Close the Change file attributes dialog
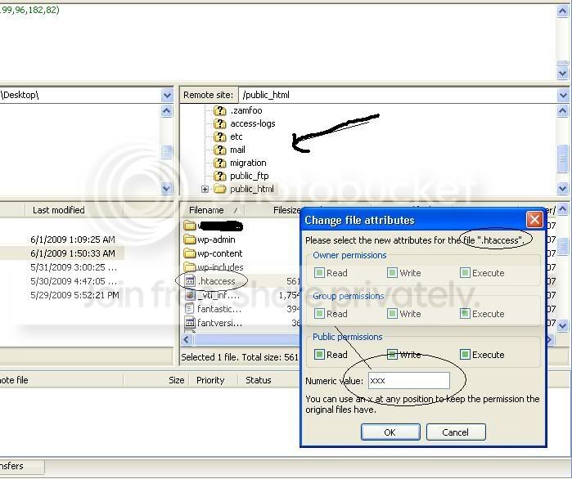Image resolution: width=572 pixels, height=479 pixels. [x=534, y=220]
